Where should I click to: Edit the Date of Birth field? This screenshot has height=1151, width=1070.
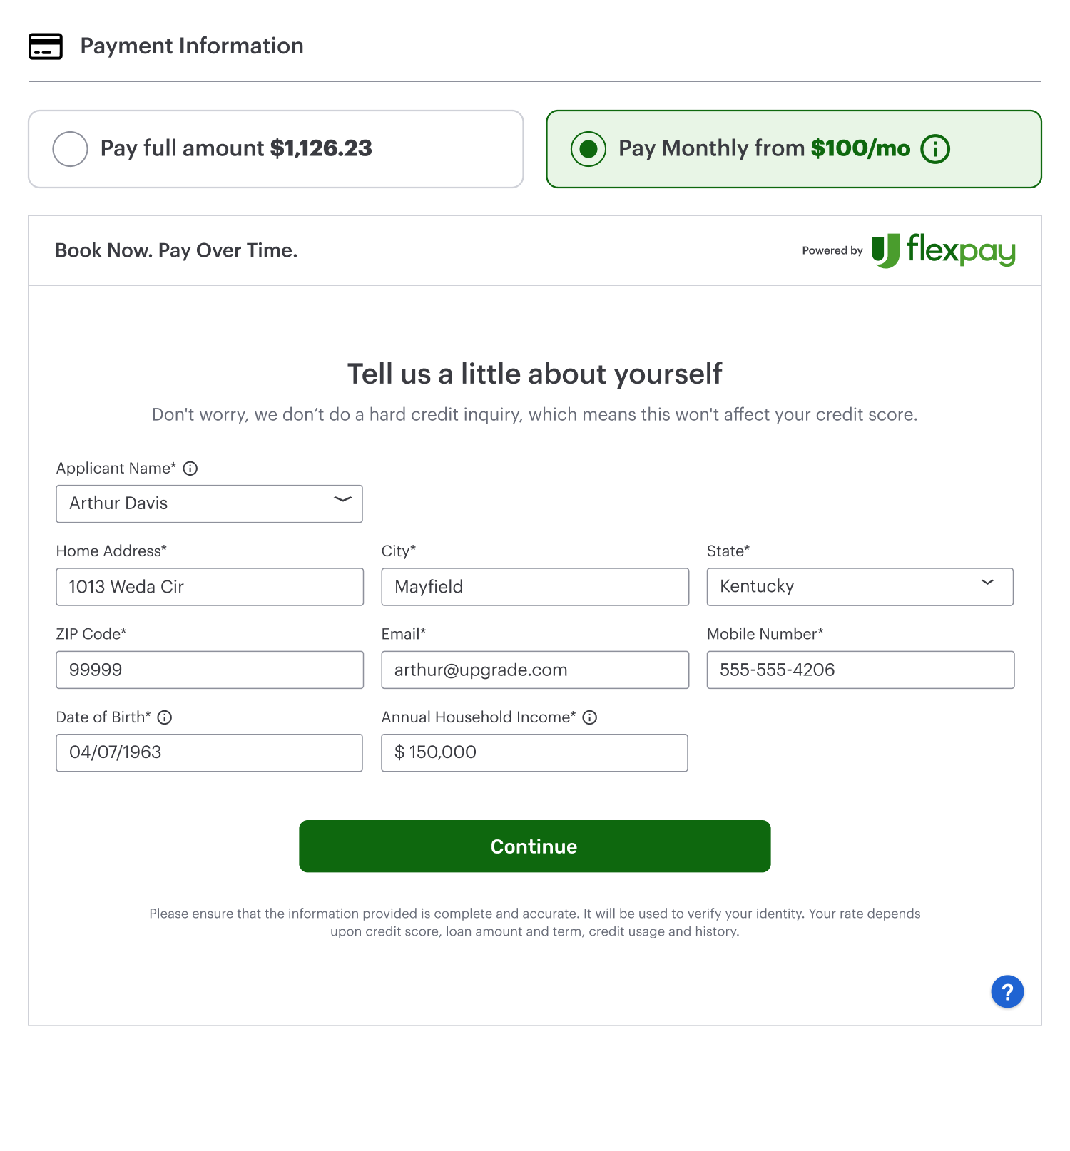tap(209, 752)
